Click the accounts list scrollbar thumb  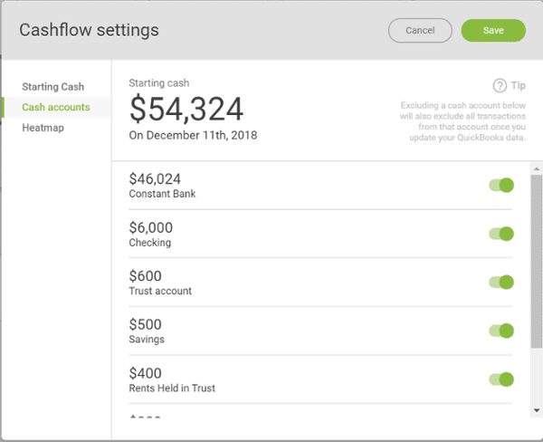537,262
